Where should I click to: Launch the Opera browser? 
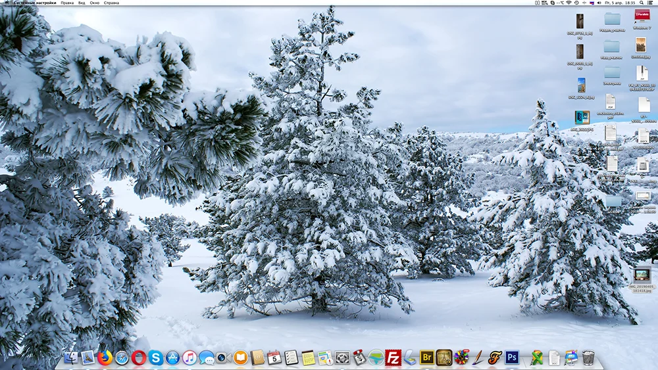(138, 358)
